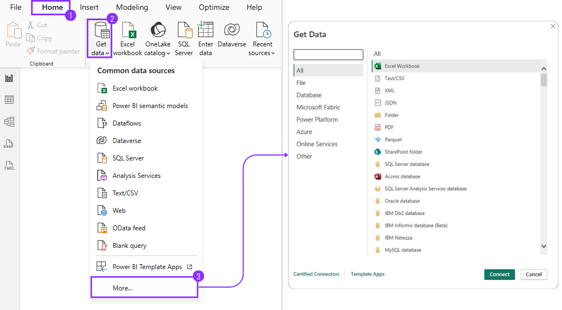562x310 pixels.
Task: Switch to Model view in left sidebar
Action: [9, 122]
